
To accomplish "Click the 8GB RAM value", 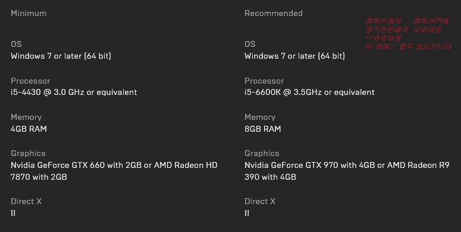I will coord(262,129).
